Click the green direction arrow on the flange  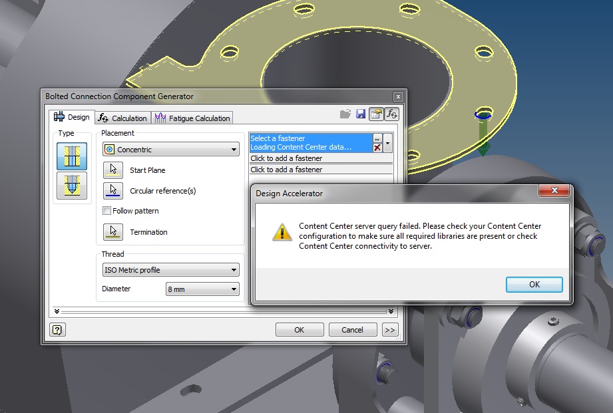tap(484, 137)
